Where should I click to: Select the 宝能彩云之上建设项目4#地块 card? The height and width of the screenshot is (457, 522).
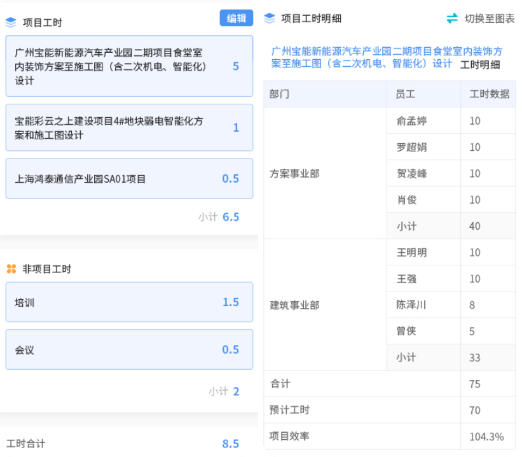(x=129, y=128)
